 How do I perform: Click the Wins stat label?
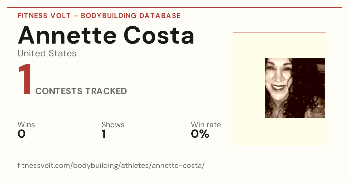click(26, 125)
